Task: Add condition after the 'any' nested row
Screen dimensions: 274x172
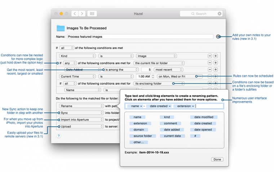Action: (x=216, y=63)
